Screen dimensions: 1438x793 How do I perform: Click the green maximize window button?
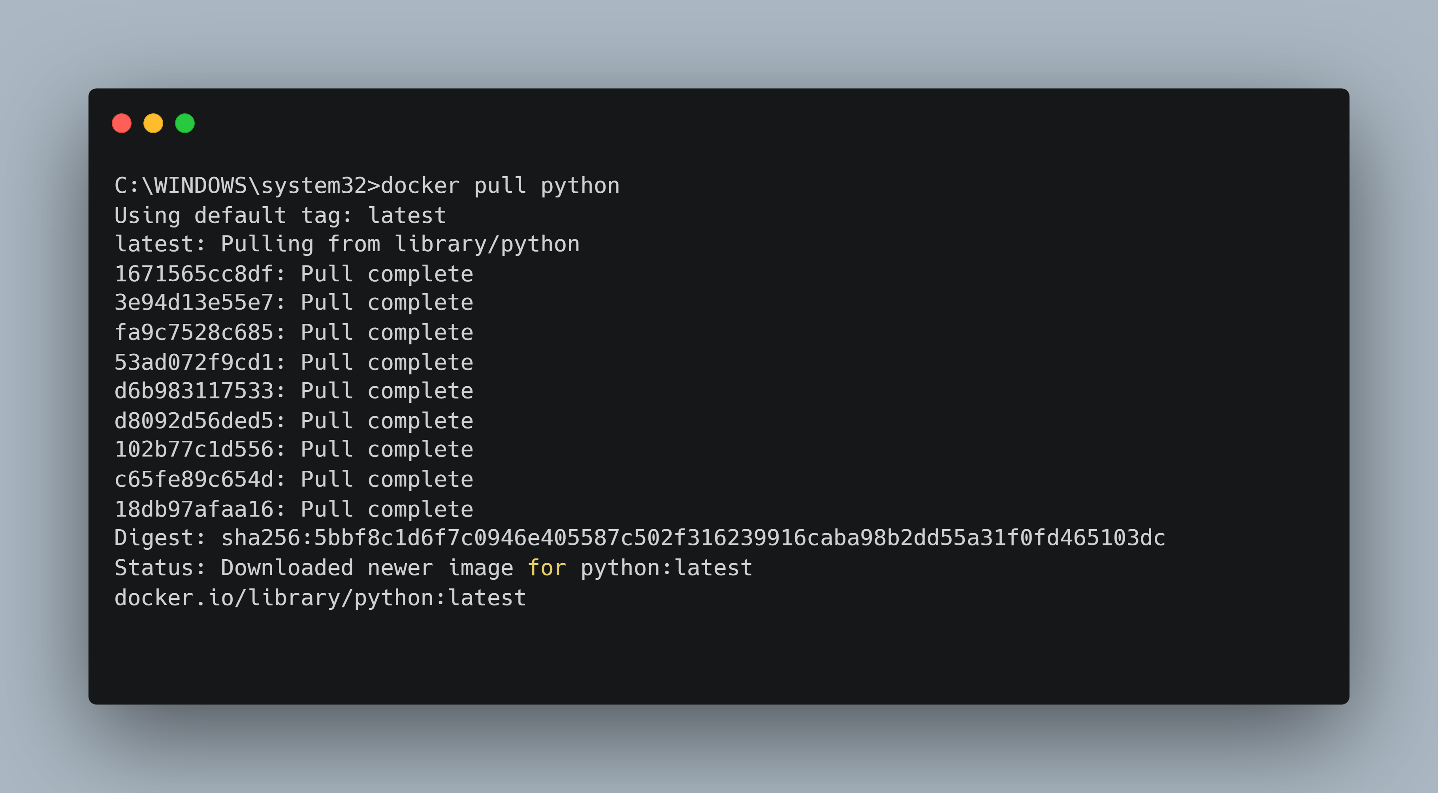pos(185,123)
